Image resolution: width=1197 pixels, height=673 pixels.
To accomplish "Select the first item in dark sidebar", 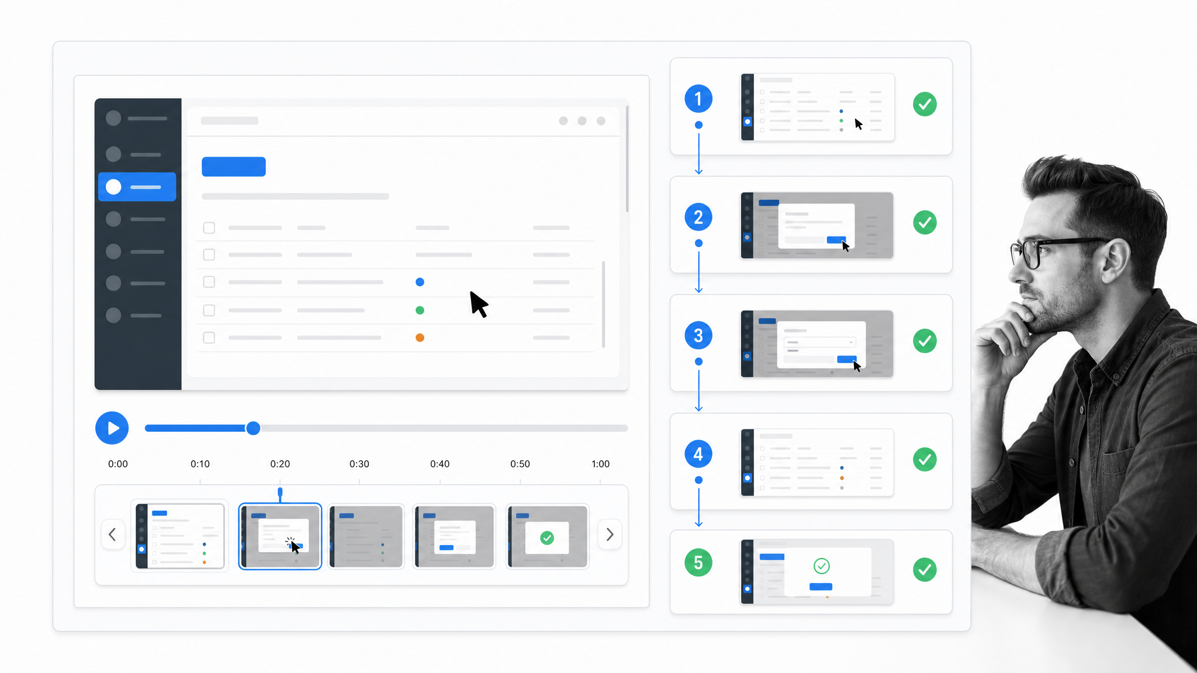I will point(137,119).
